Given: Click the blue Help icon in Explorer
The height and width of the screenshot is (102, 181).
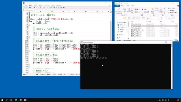Looking at the screenshot, I should (x=178, y=6).
